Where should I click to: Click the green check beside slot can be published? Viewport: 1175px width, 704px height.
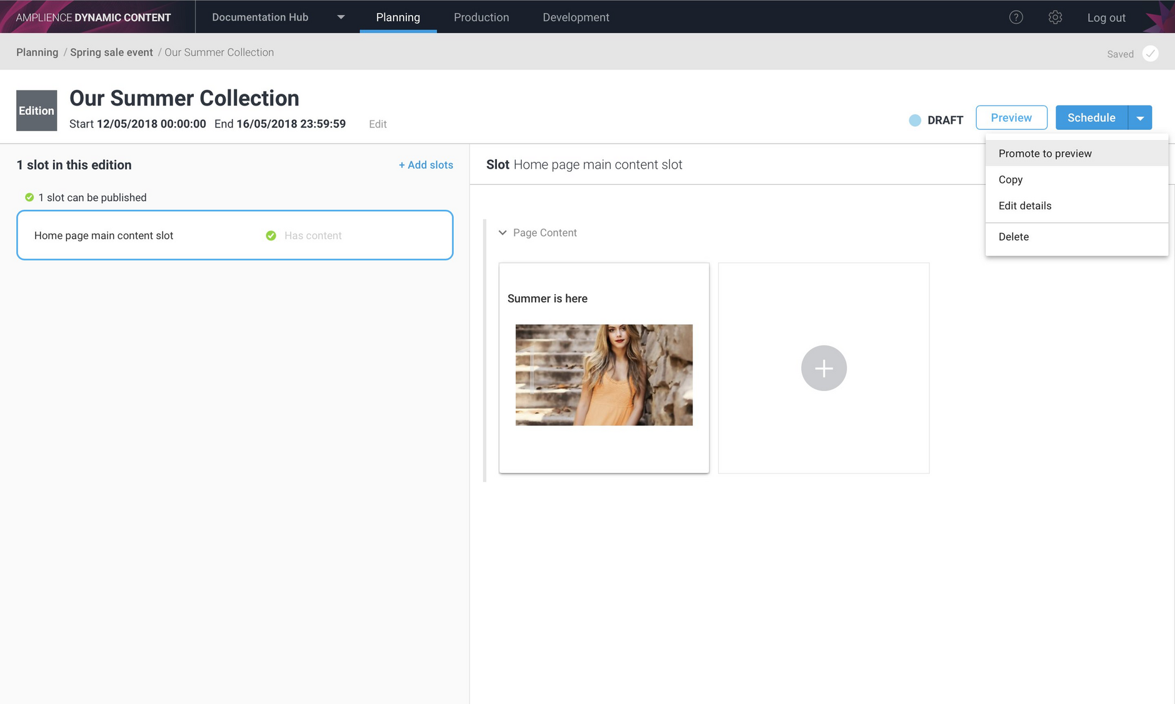pos(29,197)
